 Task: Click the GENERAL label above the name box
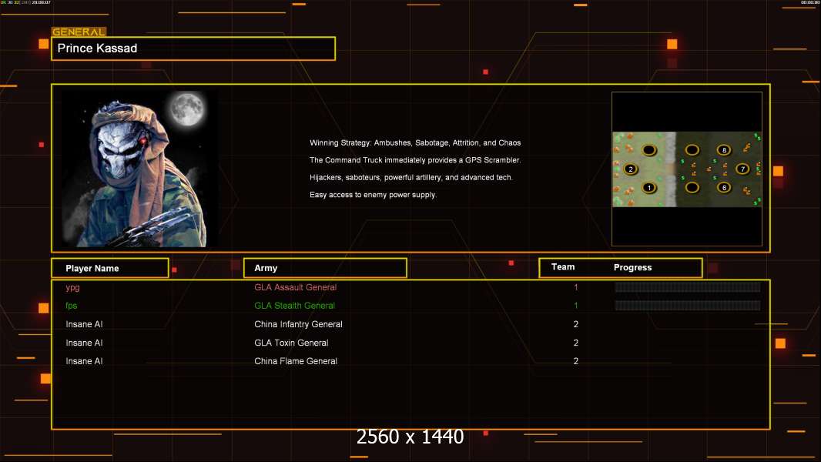click(79, 32)
